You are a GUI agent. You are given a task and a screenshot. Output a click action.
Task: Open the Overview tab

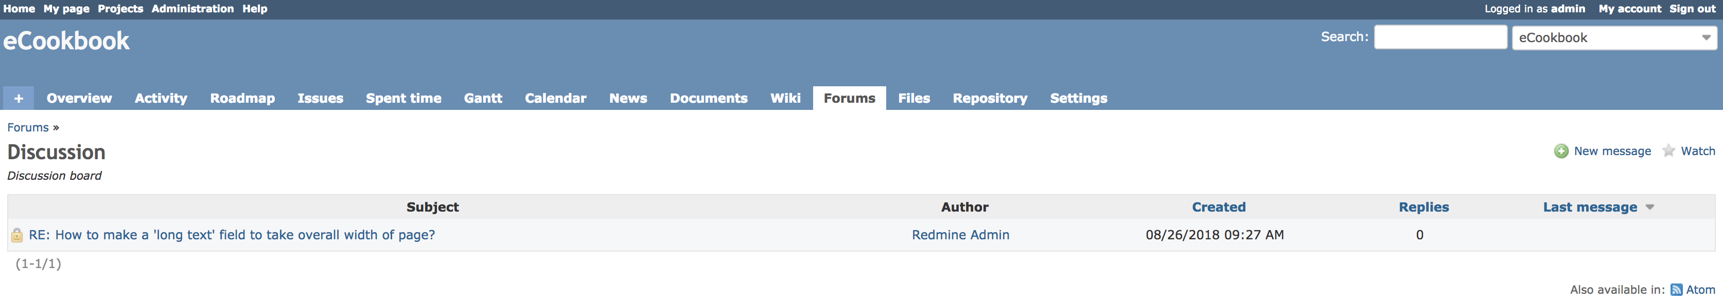point(79,98)
